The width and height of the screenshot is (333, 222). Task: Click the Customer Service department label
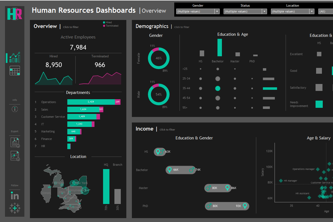click(53, 117)
